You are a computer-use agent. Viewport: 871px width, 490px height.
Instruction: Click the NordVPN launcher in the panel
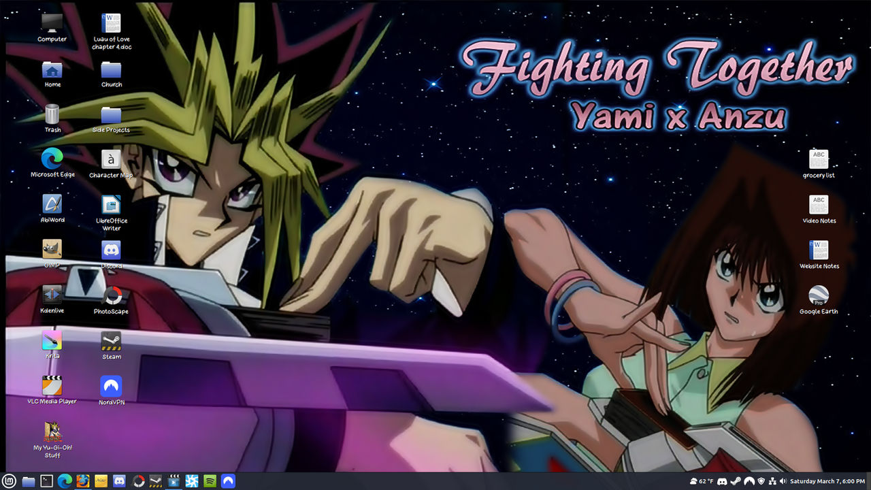click(228, 481)
